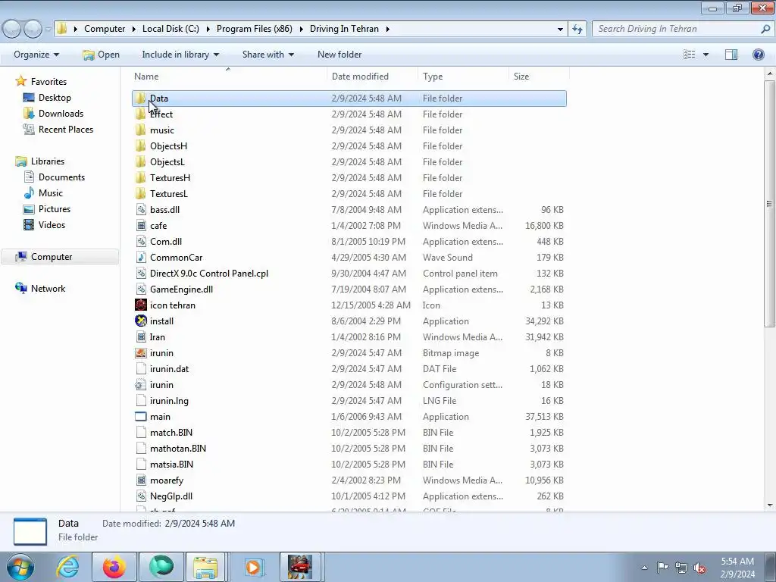Screen dimensions: 776x582
Task: Select the DirectX 9.0c Control Panel icon
Action: 140,273
